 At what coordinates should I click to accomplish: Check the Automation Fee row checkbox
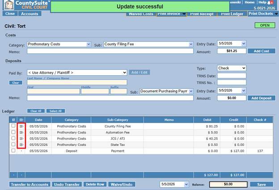pyautogui.click(x=13, y=132)
